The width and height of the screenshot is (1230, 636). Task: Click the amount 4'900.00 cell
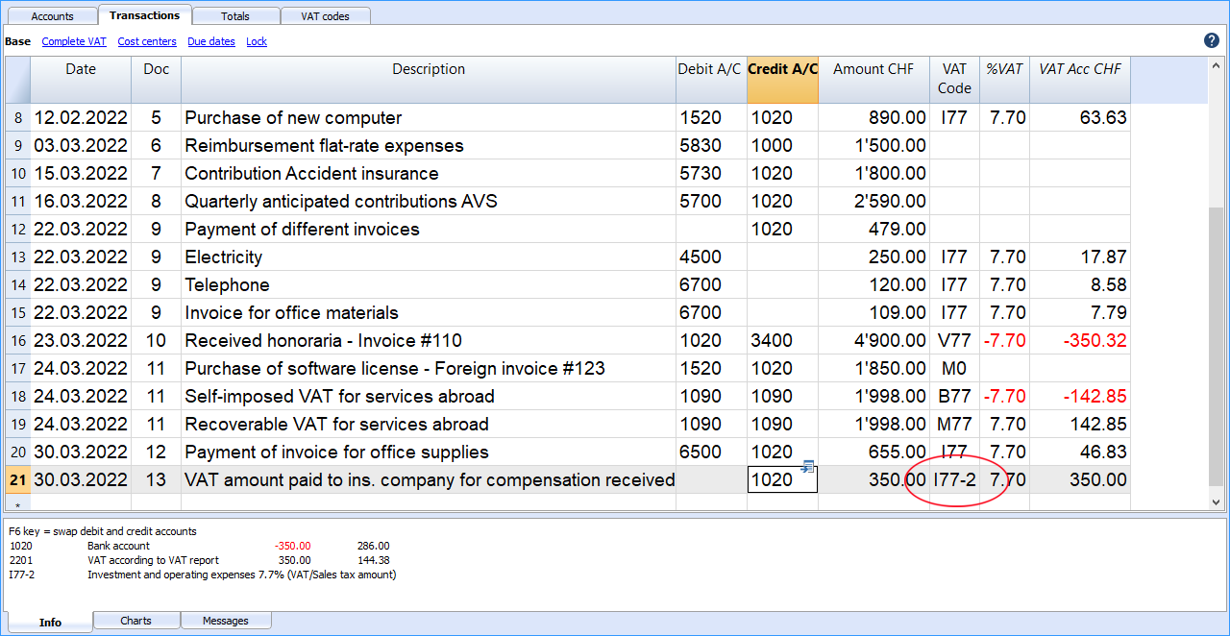pyautogui.click(x=873, y=341)
